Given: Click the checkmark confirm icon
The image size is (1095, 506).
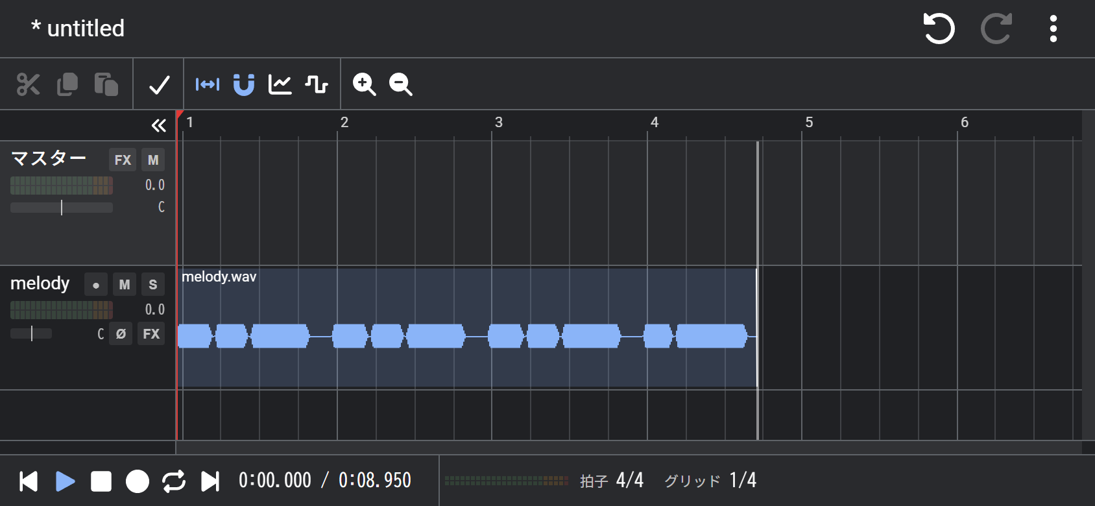Looking at the screenshot, I should tap(160, 84).
